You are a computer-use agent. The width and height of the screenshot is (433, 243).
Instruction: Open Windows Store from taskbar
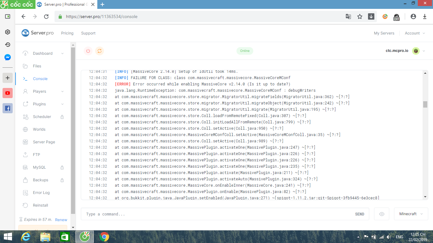(65, 237)
